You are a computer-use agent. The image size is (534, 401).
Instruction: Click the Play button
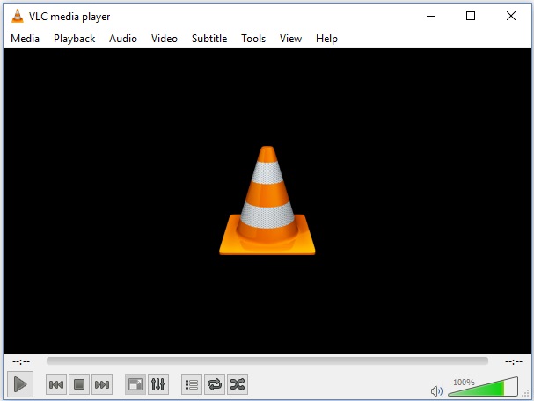click(x=20, y=384)
